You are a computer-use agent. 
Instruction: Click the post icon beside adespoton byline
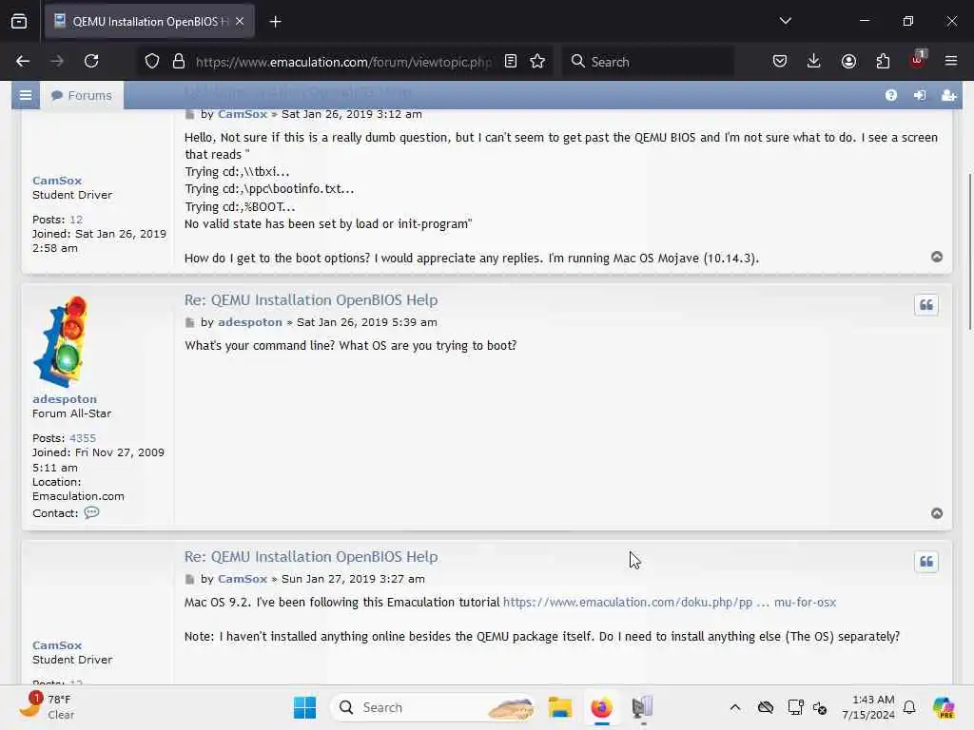pos(189,322)
